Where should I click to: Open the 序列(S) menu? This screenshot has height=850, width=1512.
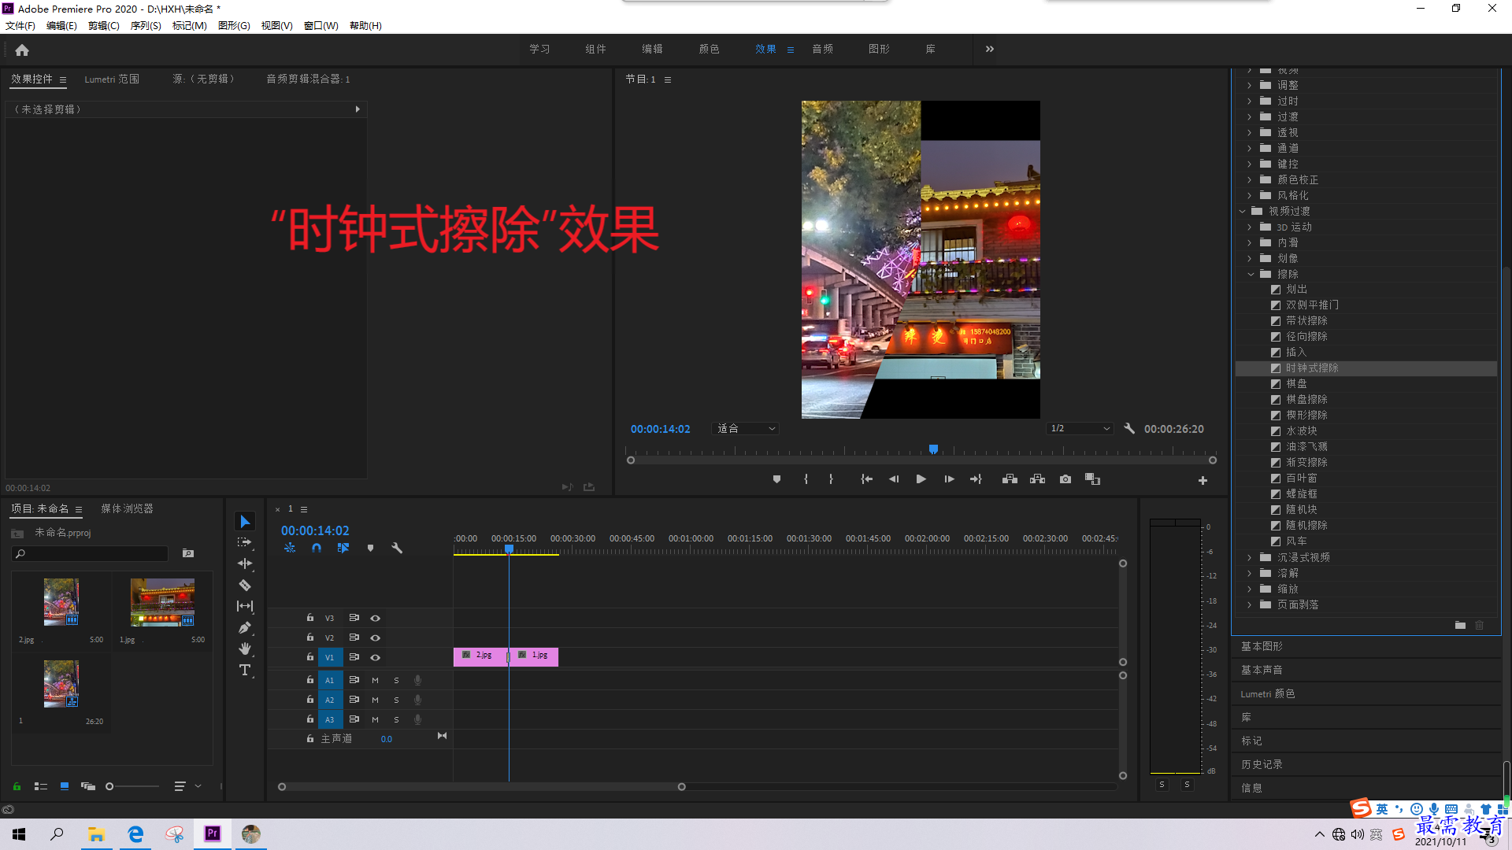(x=146, y=26)
